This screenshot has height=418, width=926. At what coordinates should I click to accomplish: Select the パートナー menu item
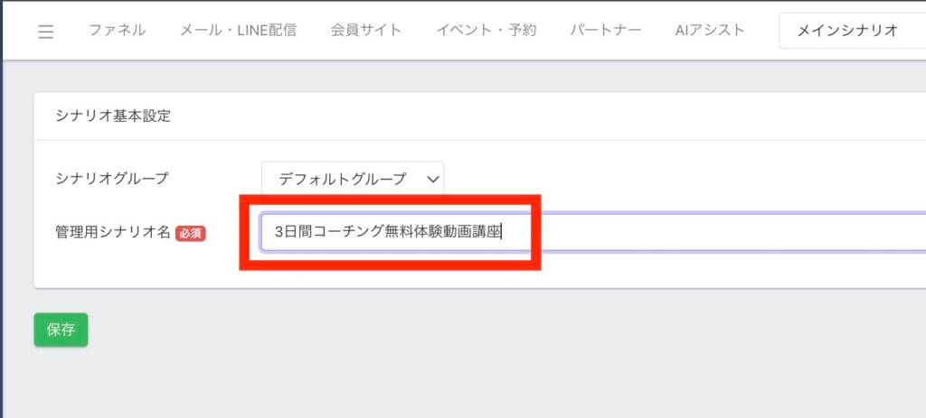pos(606,30)
